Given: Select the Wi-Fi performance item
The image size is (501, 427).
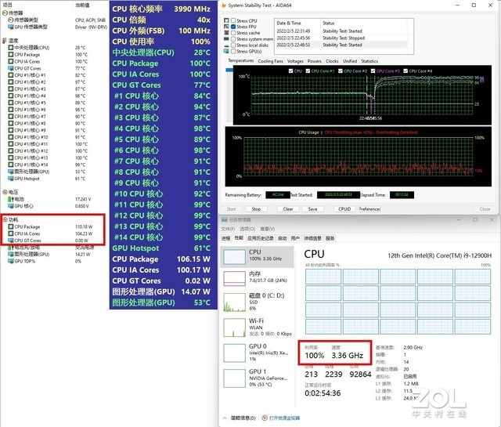Looking at the screenshot, I should tap(257, 327).
